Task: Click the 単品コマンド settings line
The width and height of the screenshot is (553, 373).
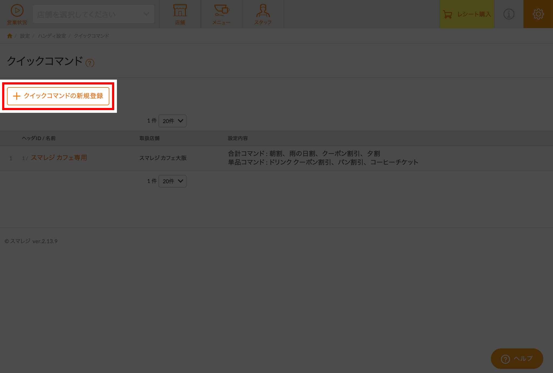Action: [323, 162]
